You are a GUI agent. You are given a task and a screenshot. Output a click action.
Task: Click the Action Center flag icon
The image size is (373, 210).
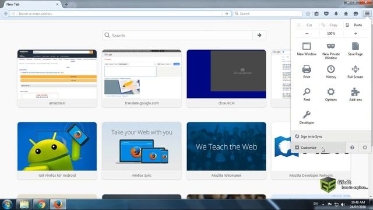tap(330, 204)
